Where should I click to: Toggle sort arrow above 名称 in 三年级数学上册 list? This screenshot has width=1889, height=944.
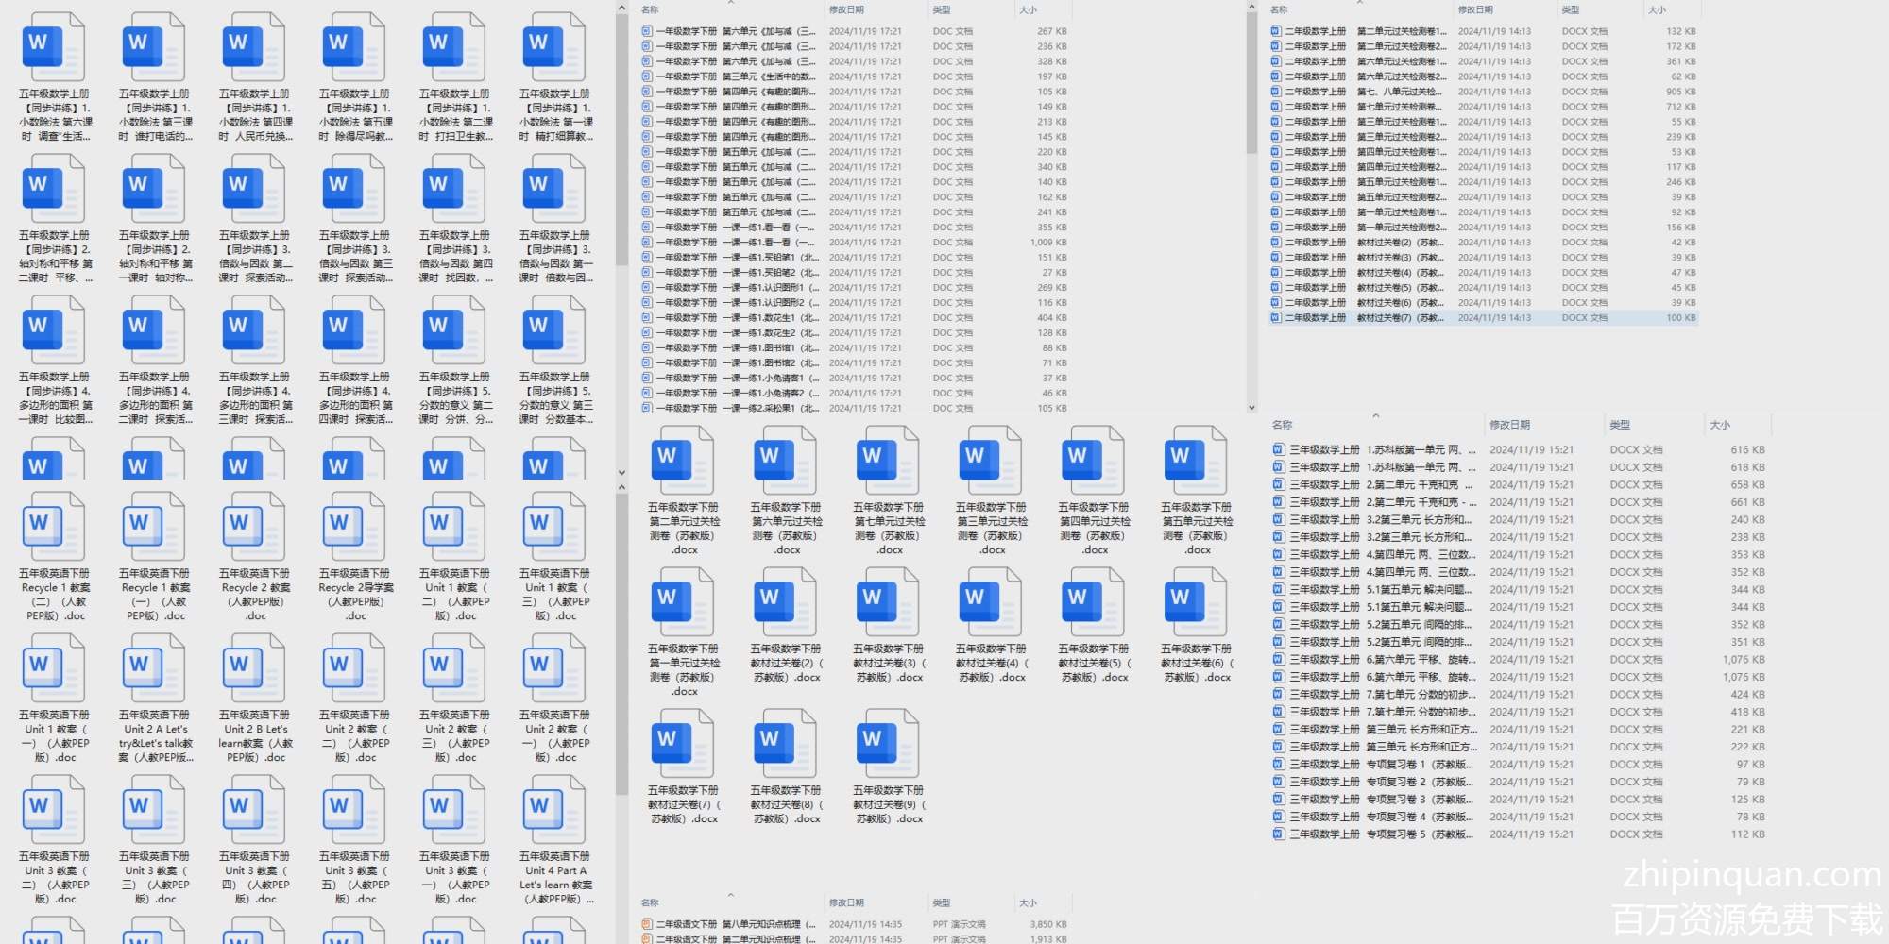point(1375,415)
